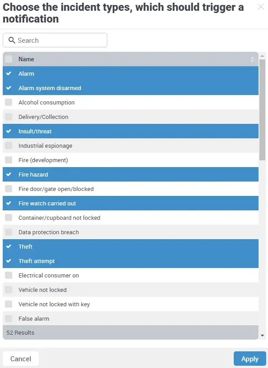Click the checkmark on Theft row

[9, 246]
